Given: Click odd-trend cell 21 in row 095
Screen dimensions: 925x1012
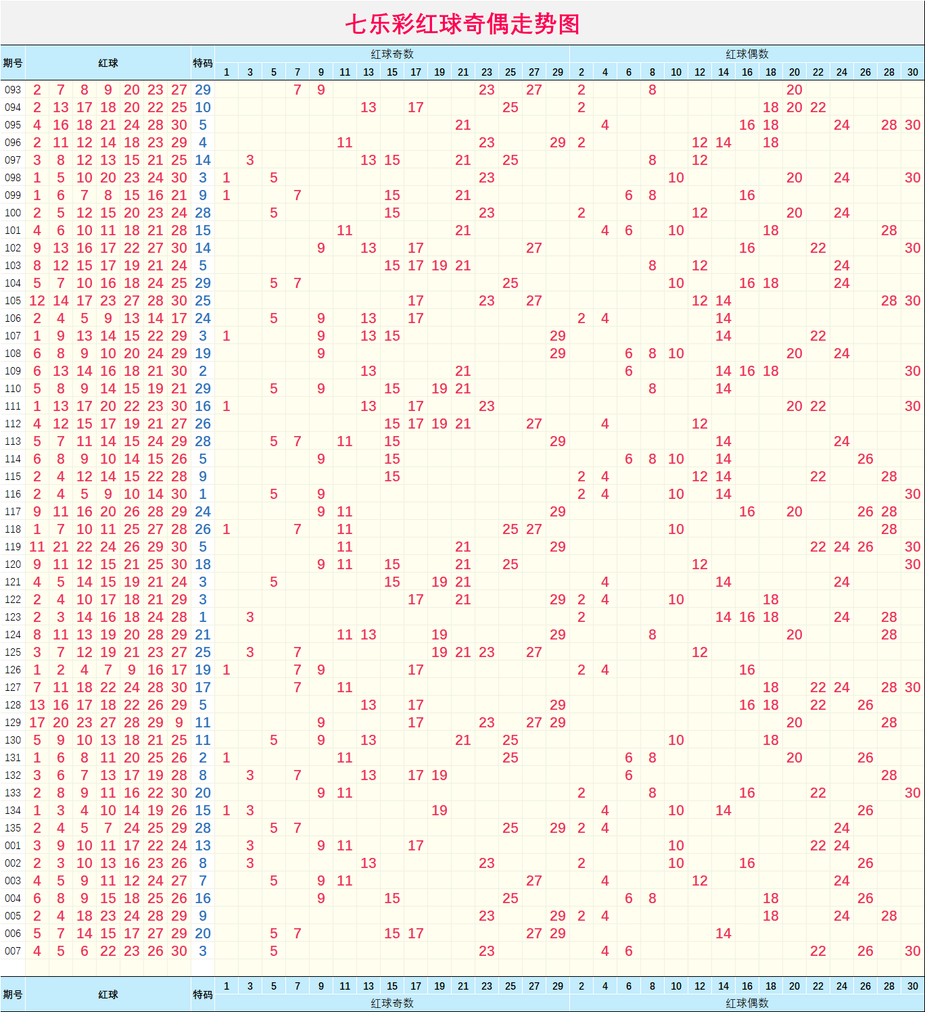Looking at the screenshot, I should (x=463, y=125).
